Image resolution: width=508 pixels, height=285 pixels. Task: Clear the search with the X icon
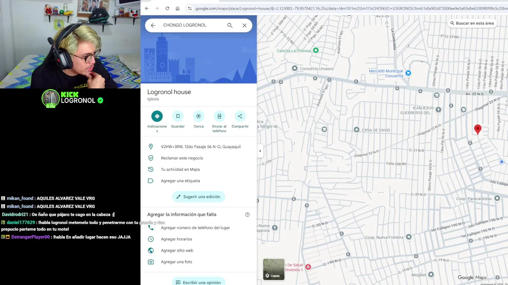pos(244,25)
